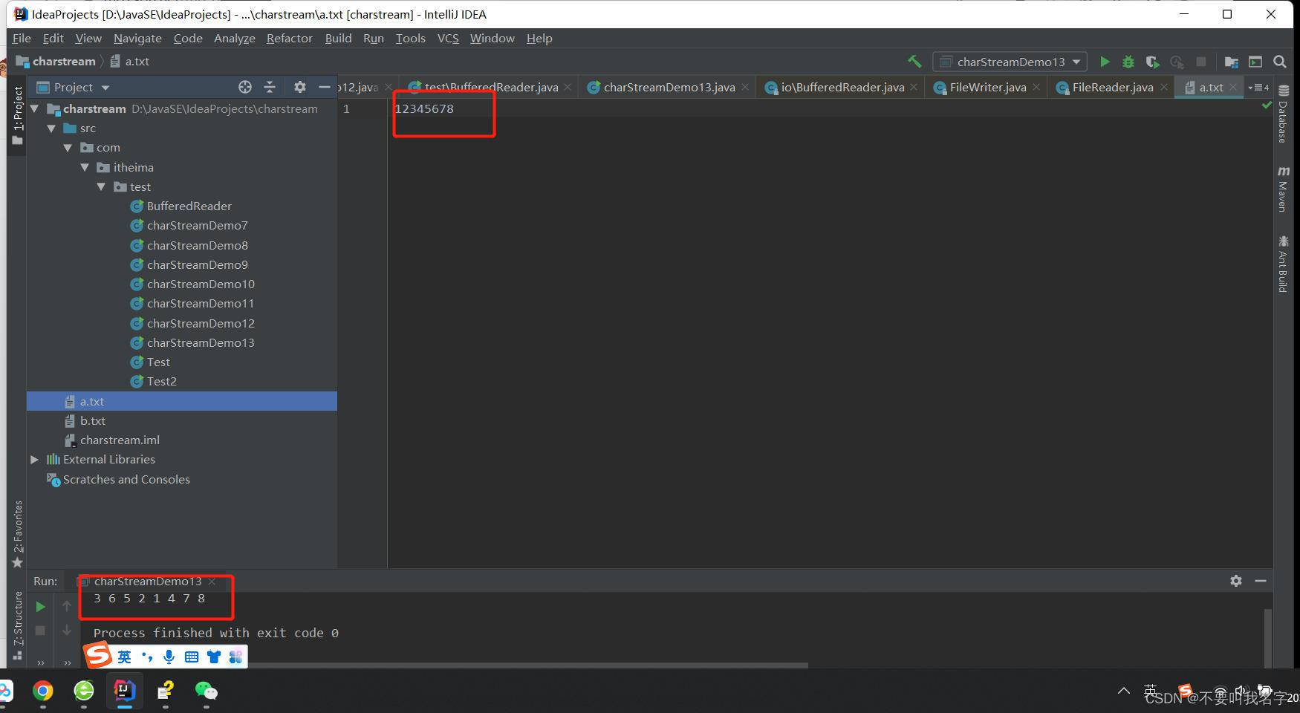Click 'Process finished with exit code 0' text

tap(215, 634)
